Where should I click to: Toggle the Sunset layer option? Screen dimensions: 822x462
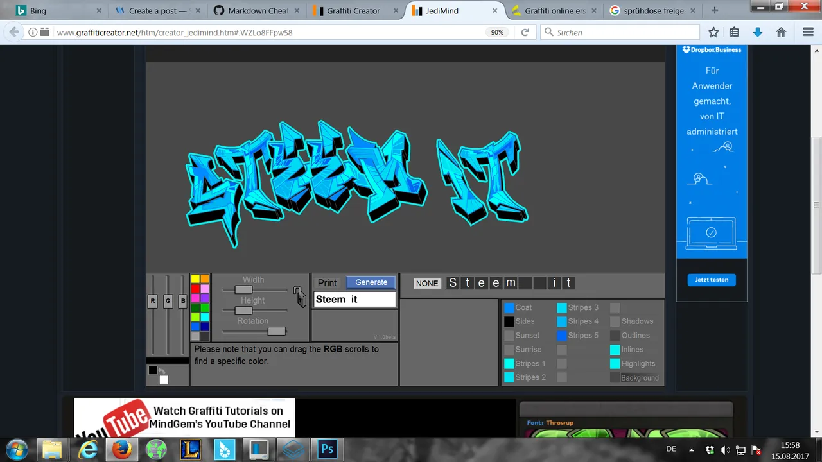pos(526,336)
